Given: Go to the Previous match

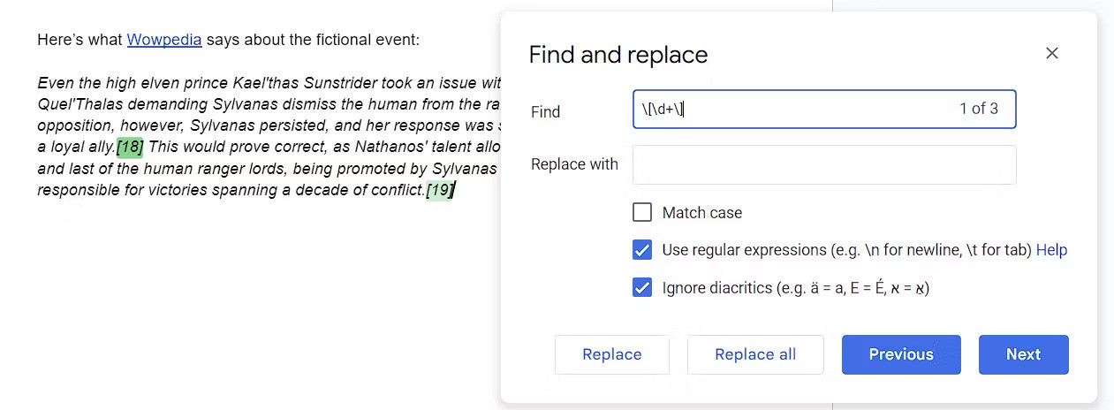Looking at the screenshot, I should [x=900, y=354].
